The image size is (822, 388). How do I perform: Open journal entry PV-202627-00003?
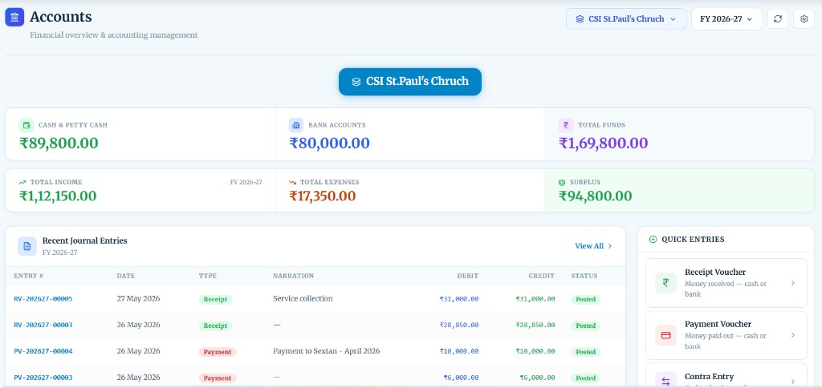point(43,378)
